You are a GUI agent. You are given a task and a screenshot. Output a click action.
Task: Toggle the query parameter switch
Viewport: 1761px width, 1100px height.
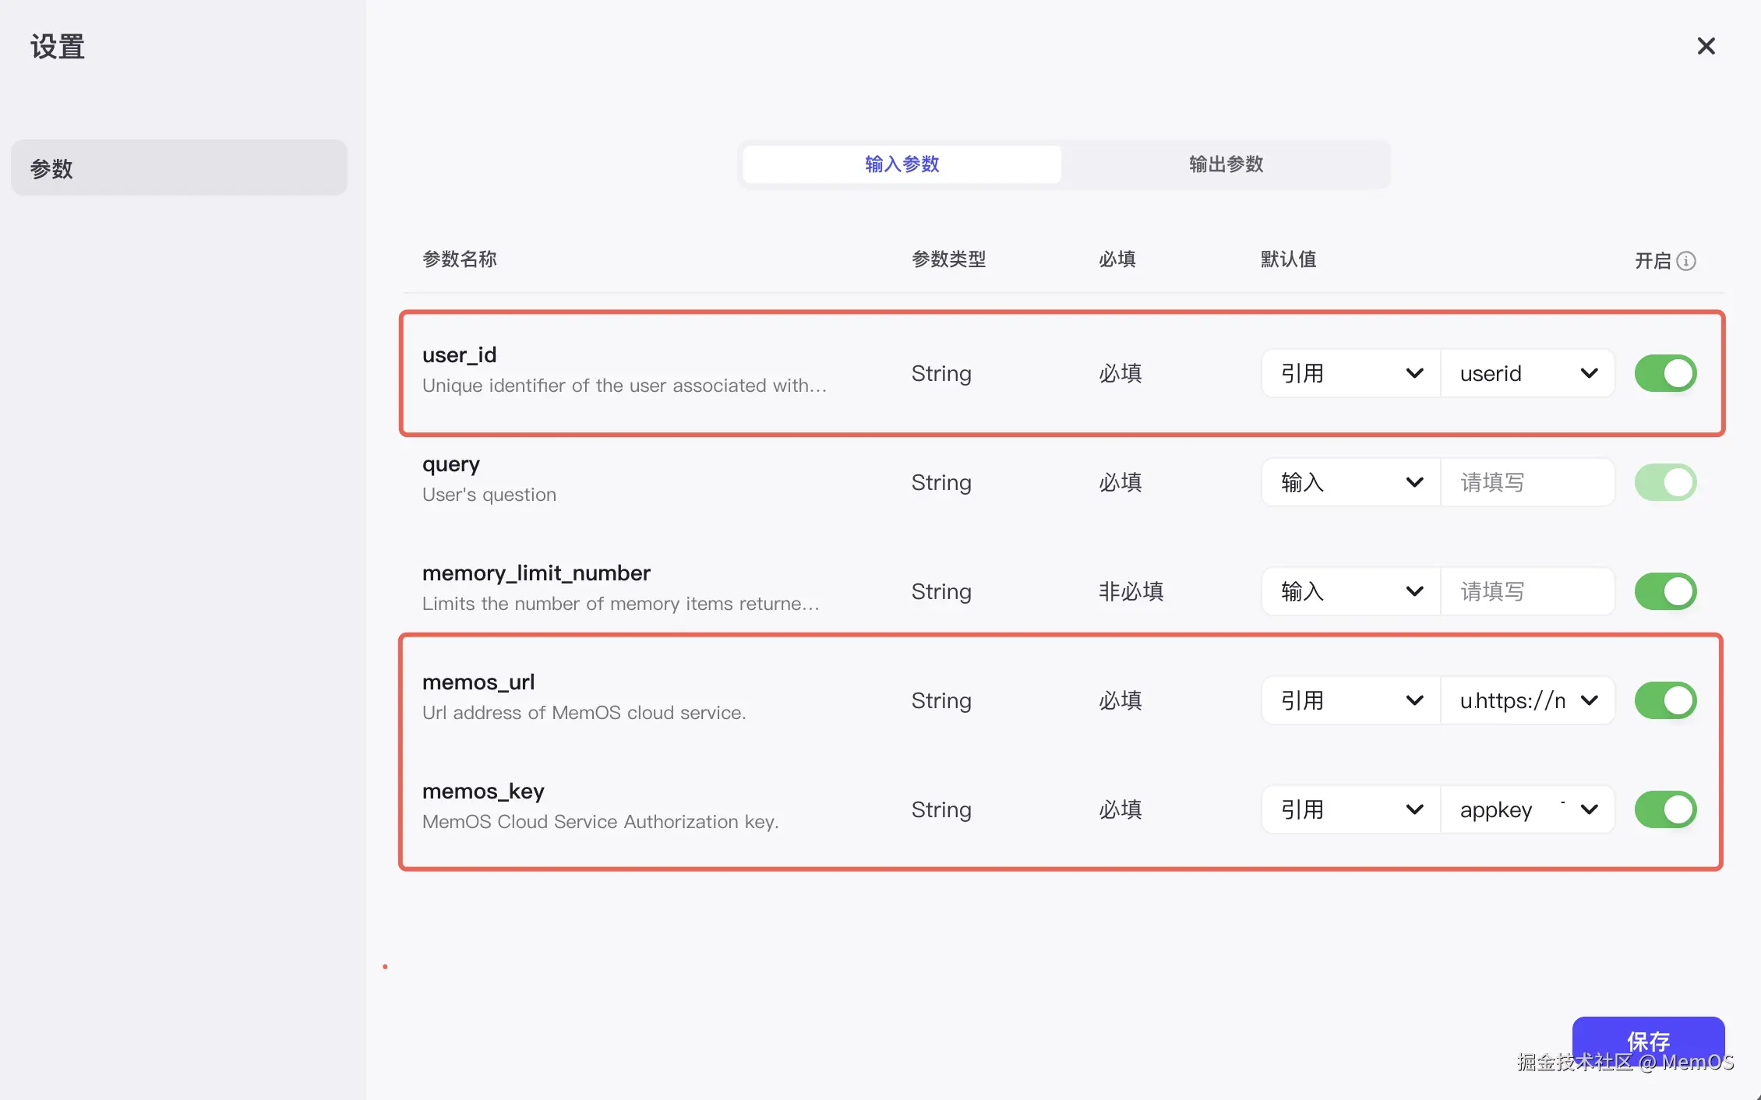[x=1665, y=483]
